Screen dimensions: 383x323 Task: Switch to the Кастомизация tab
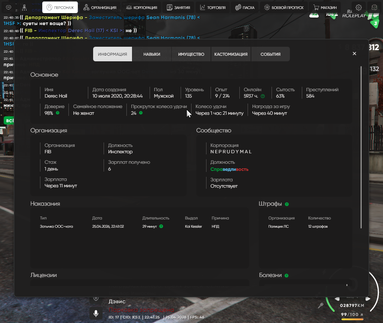click(231, 54)
